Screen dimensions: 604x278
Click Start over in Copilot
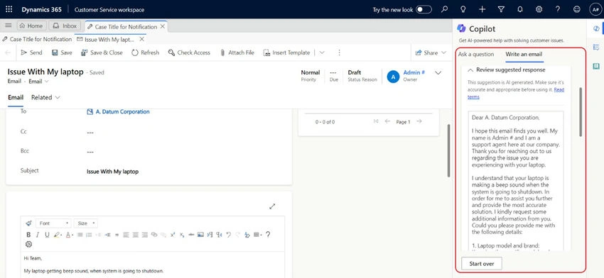(x=482, y=264)
